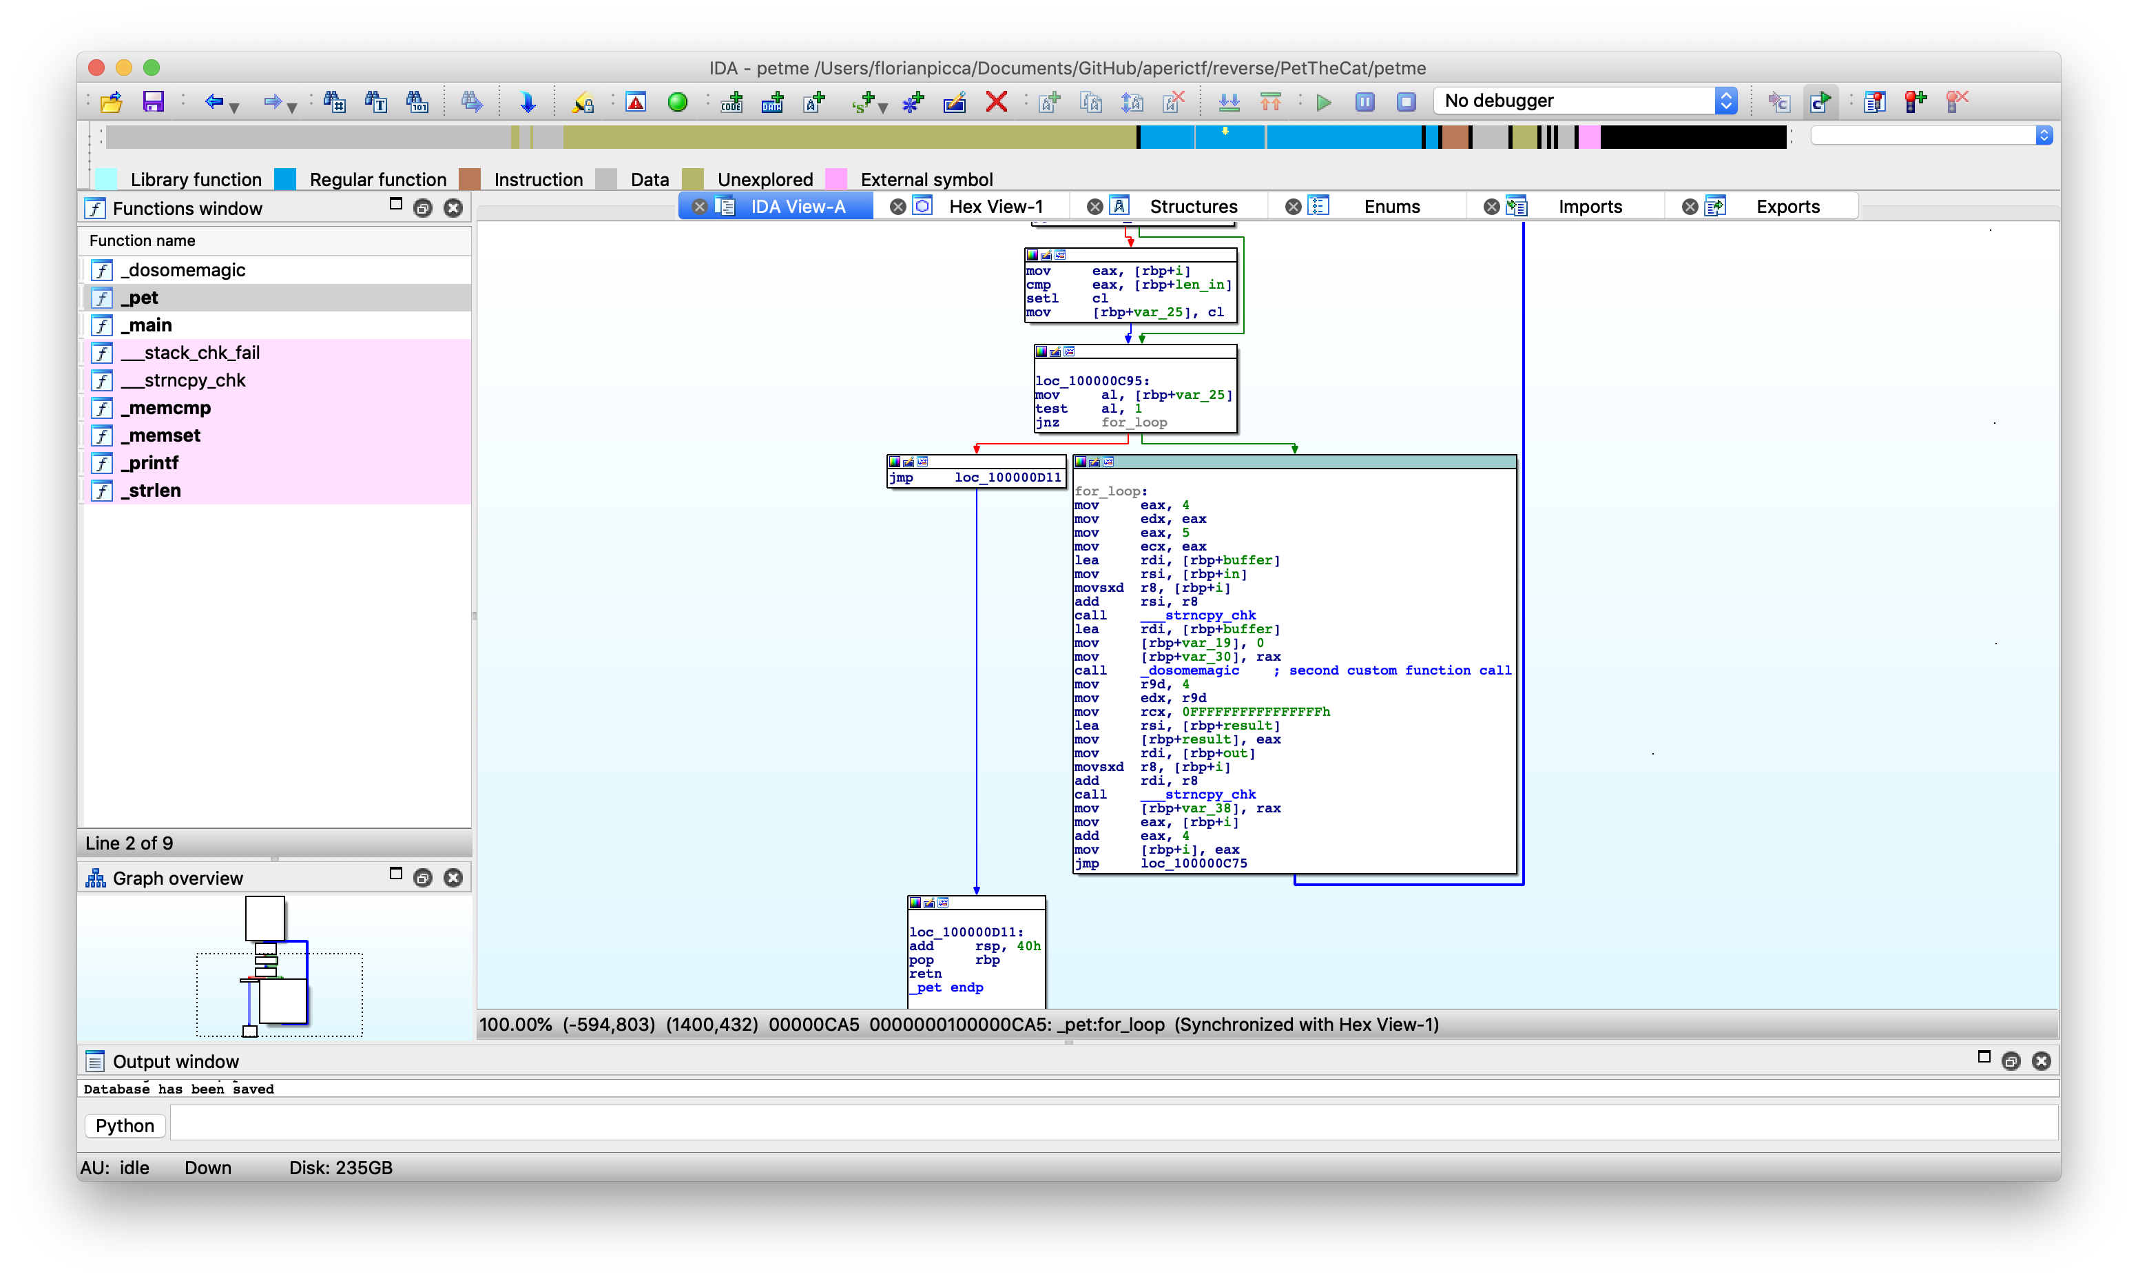
Task: Click the blue double down arrows icon
Action: (1229, 102)
